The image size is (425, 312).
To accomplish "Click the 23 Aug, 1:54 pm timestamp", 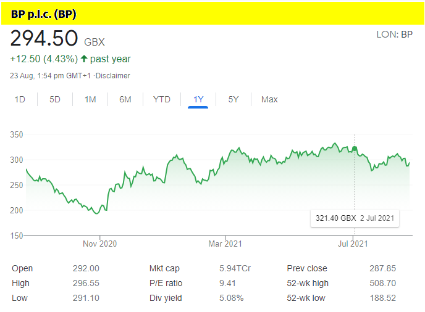I will [x=51, y=76].
